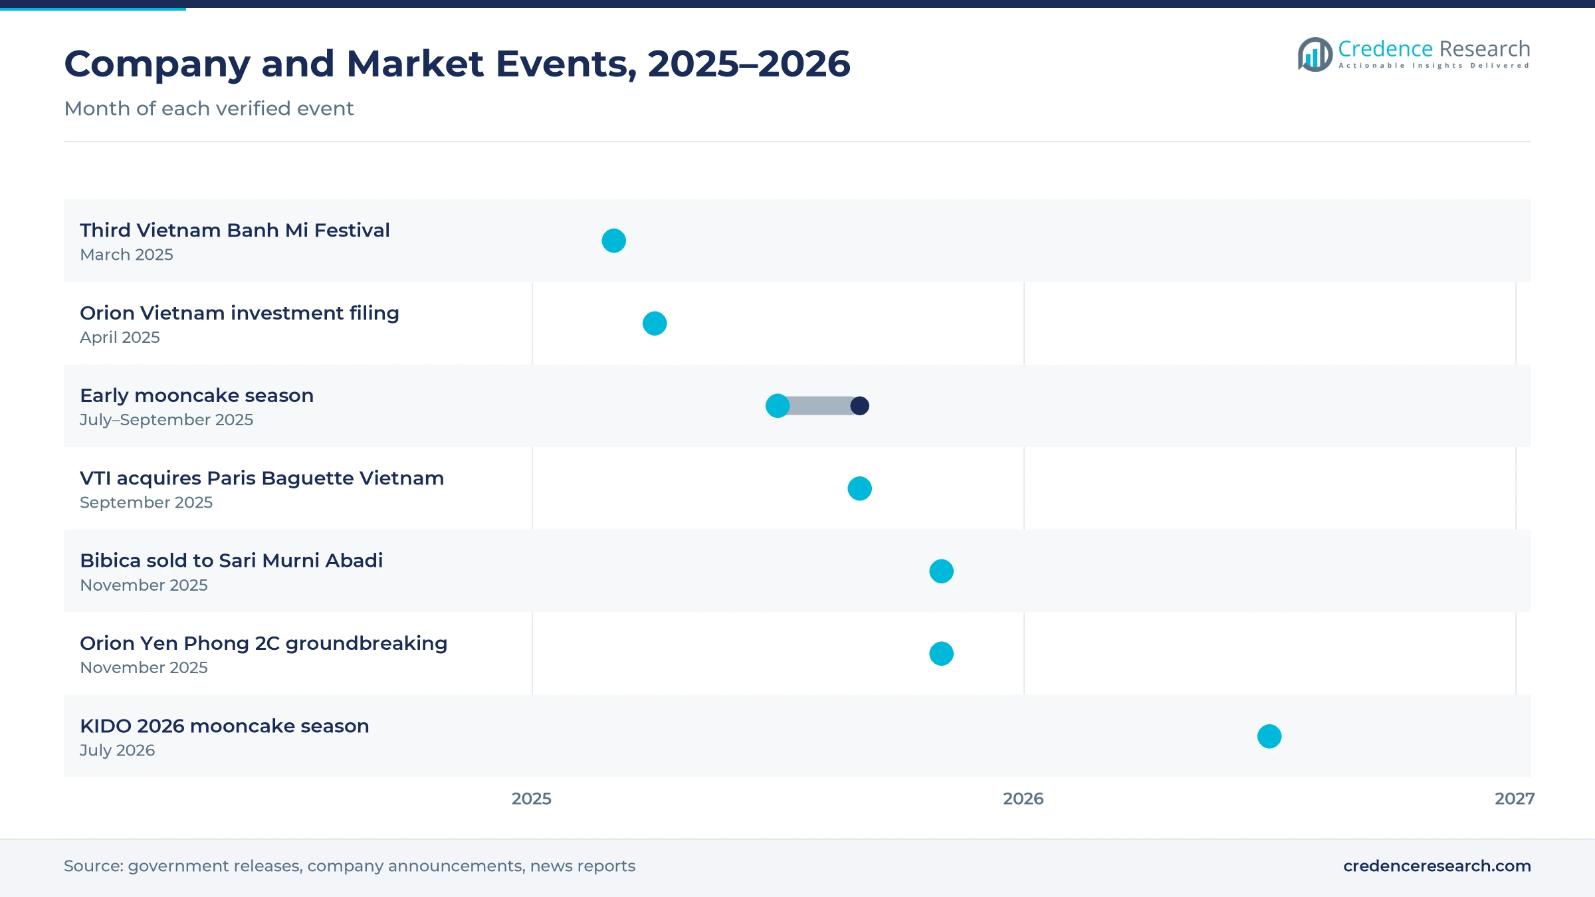Image resolution: width=1595 pixels, height=897 pixels.
Task: Click the "July 2026" date text
Action: point(117,750)
